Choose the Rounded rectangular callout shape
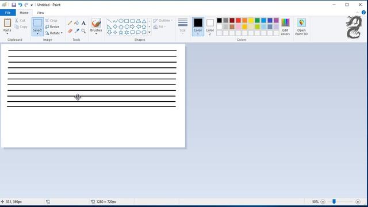This screenshot has width=368, height=207. 132,32
